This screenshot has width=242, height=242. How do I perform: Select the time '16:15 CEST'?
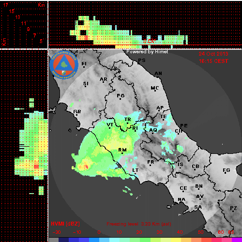tap(213, 61)
